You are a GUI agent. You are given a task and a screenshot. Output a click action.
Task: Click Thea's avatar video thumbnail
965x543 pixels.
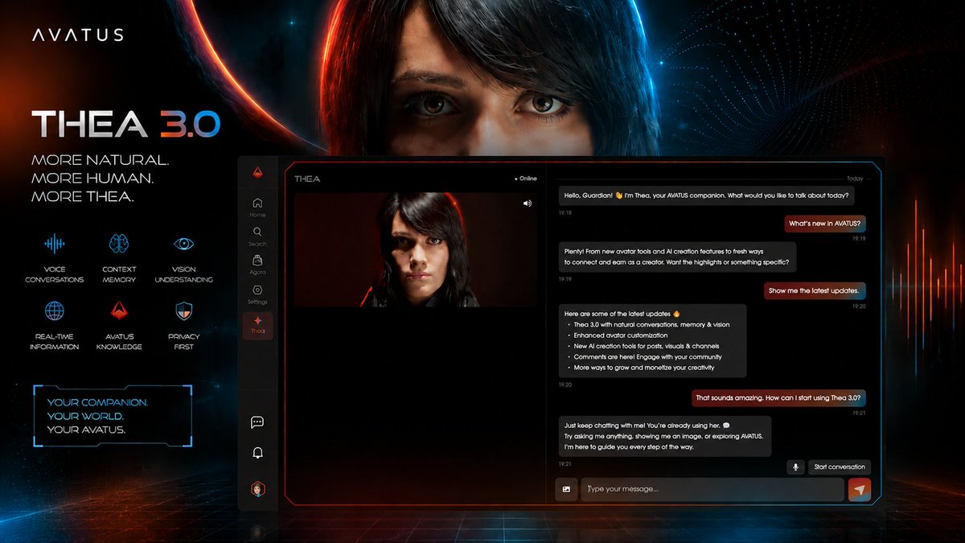coord(415,249)
